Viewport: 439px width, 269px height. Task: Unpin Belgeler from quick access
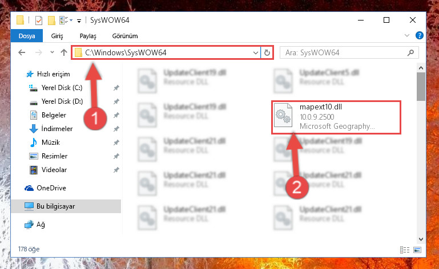pyautogui.click(x=116, y=115)
